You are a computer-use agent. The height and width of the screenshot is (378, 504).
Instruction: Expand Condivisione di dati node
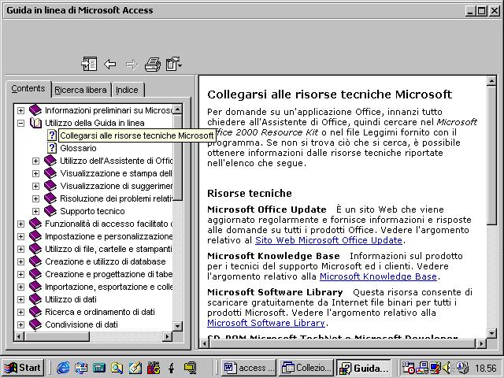point(20,324)
